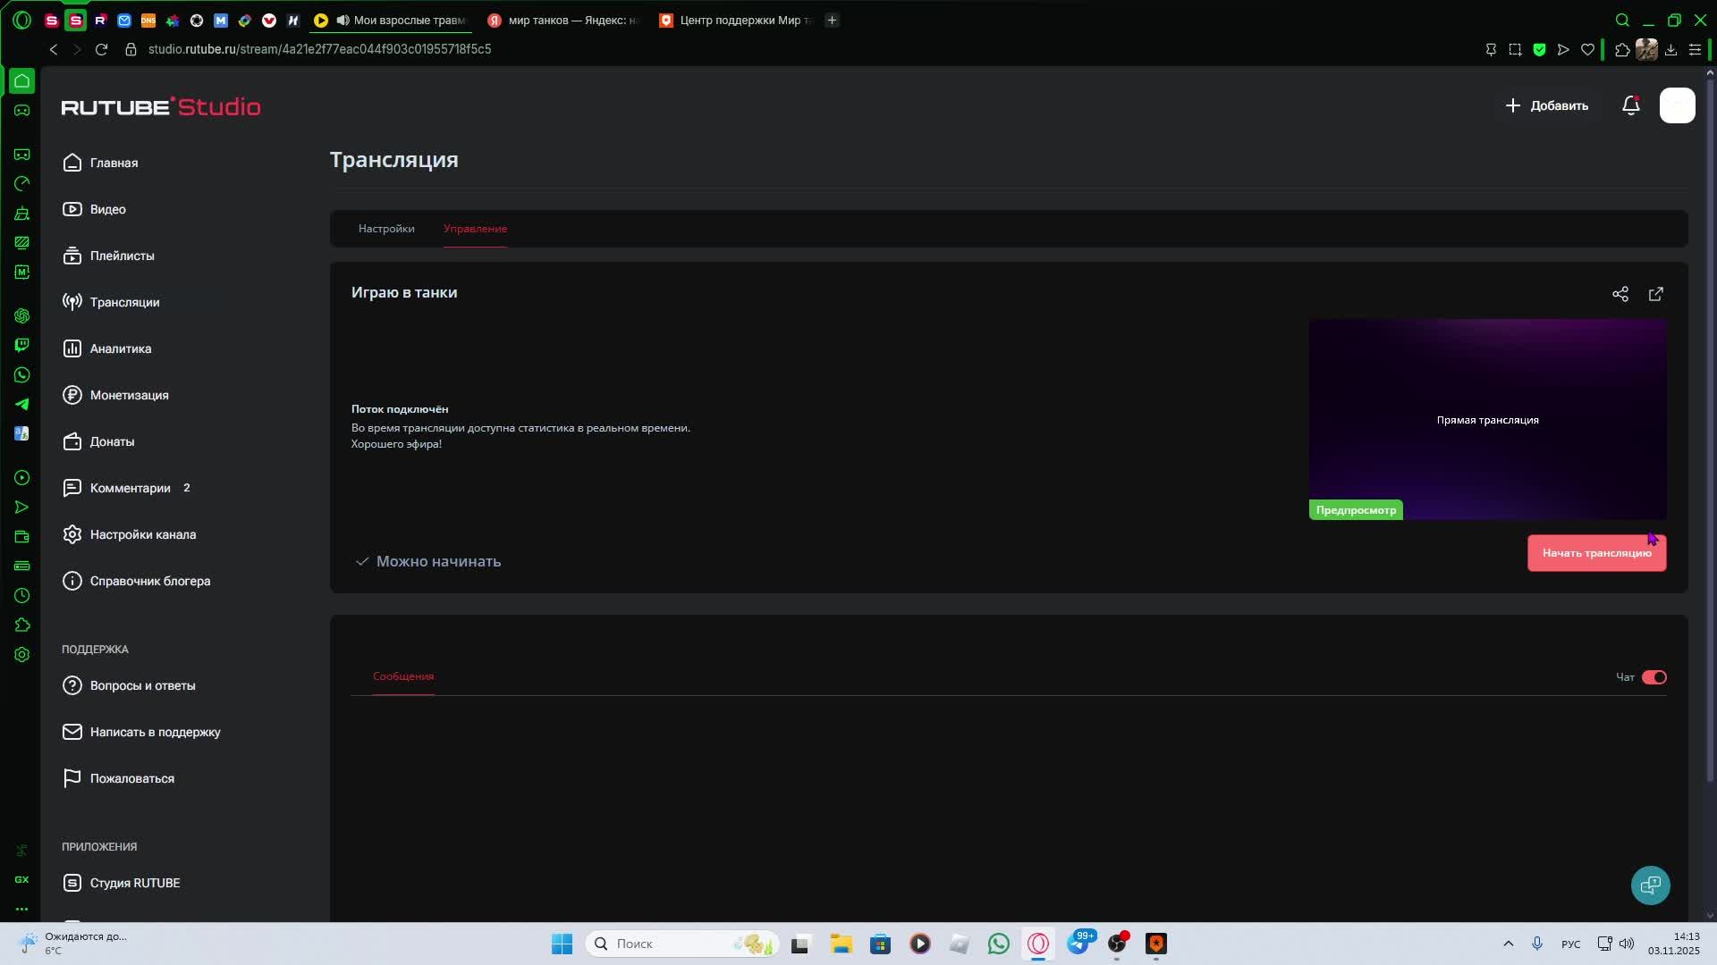Open the Донаты section
The image size is (1717, 965).
pos(112,441)
